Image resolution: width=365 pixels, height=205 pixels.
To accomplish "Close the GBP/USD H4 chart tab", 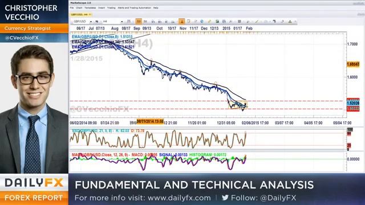I will click(x=90, y=14).
